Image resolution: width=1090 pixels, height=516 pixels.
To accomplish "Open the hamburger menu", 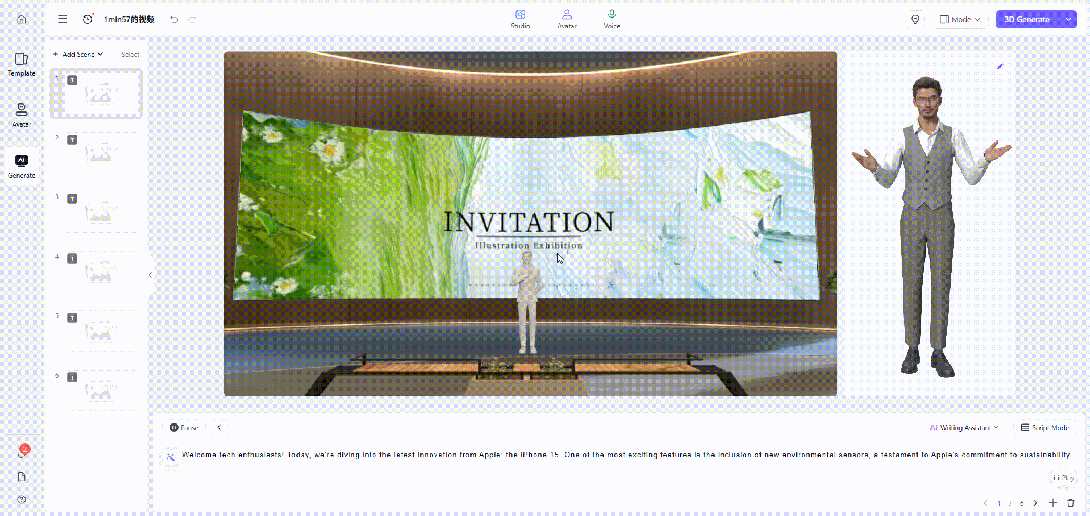I will 63,19.
